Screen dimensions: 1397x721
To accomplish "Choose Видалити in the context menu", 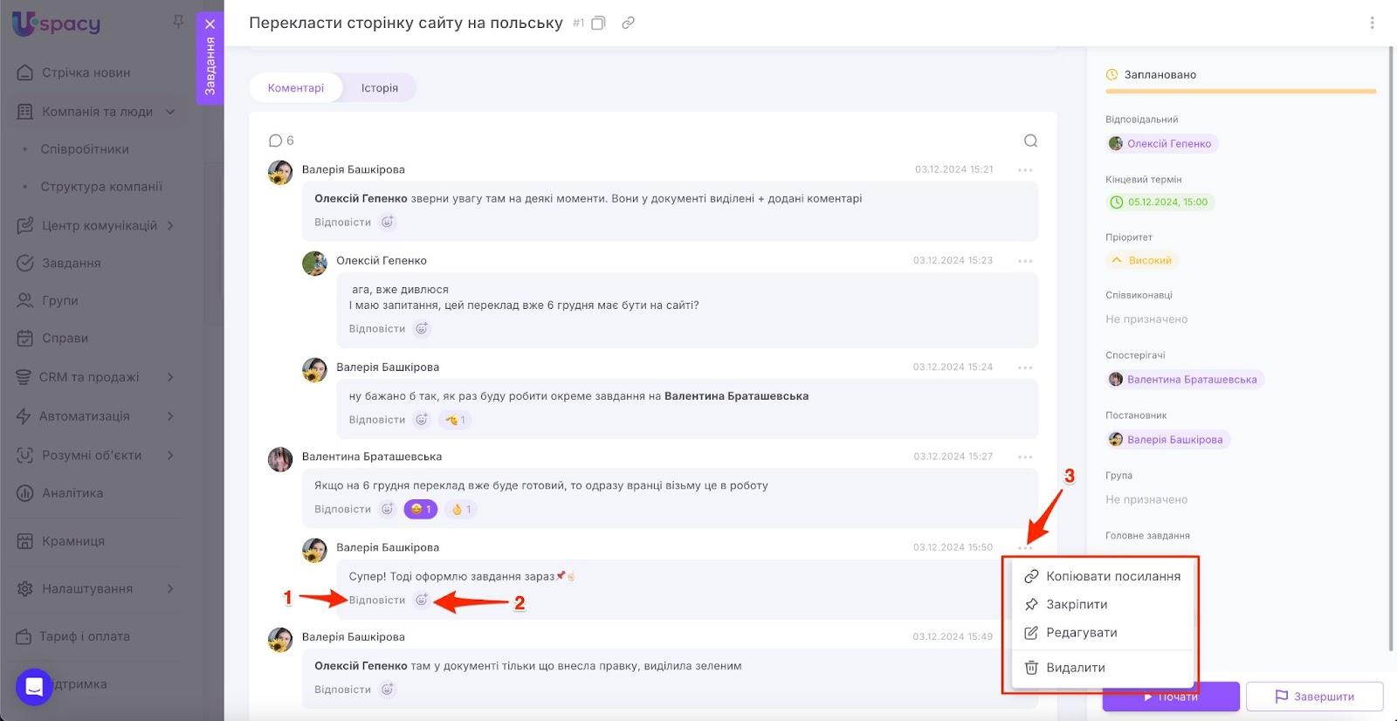I will click(x=1103, y=668).
